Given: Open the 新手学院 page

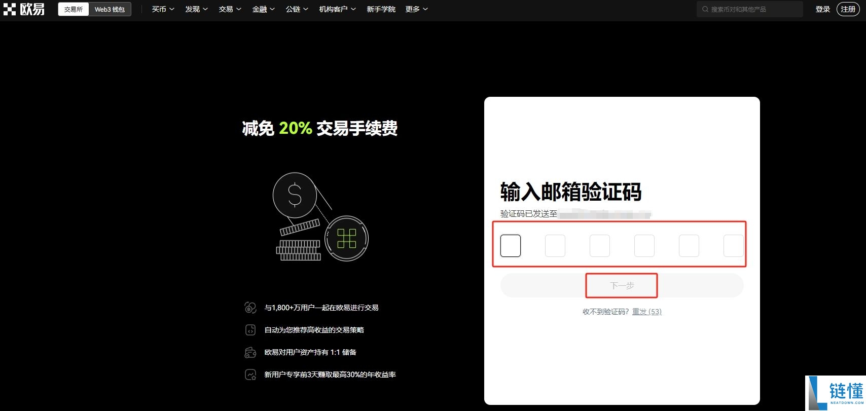Looking at the screenshot, I should click(381, 9).
